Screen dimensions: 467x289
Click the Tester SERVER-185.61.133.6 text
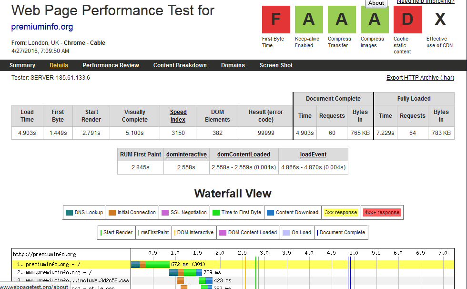coord(51,78)
